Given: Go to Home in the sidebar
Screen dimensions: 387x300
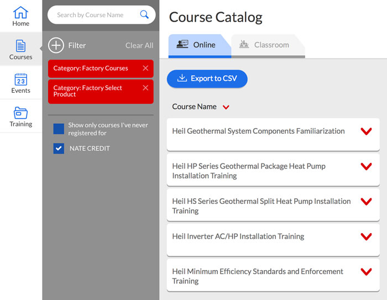Looking at the screenshot, I should [21, 16].
